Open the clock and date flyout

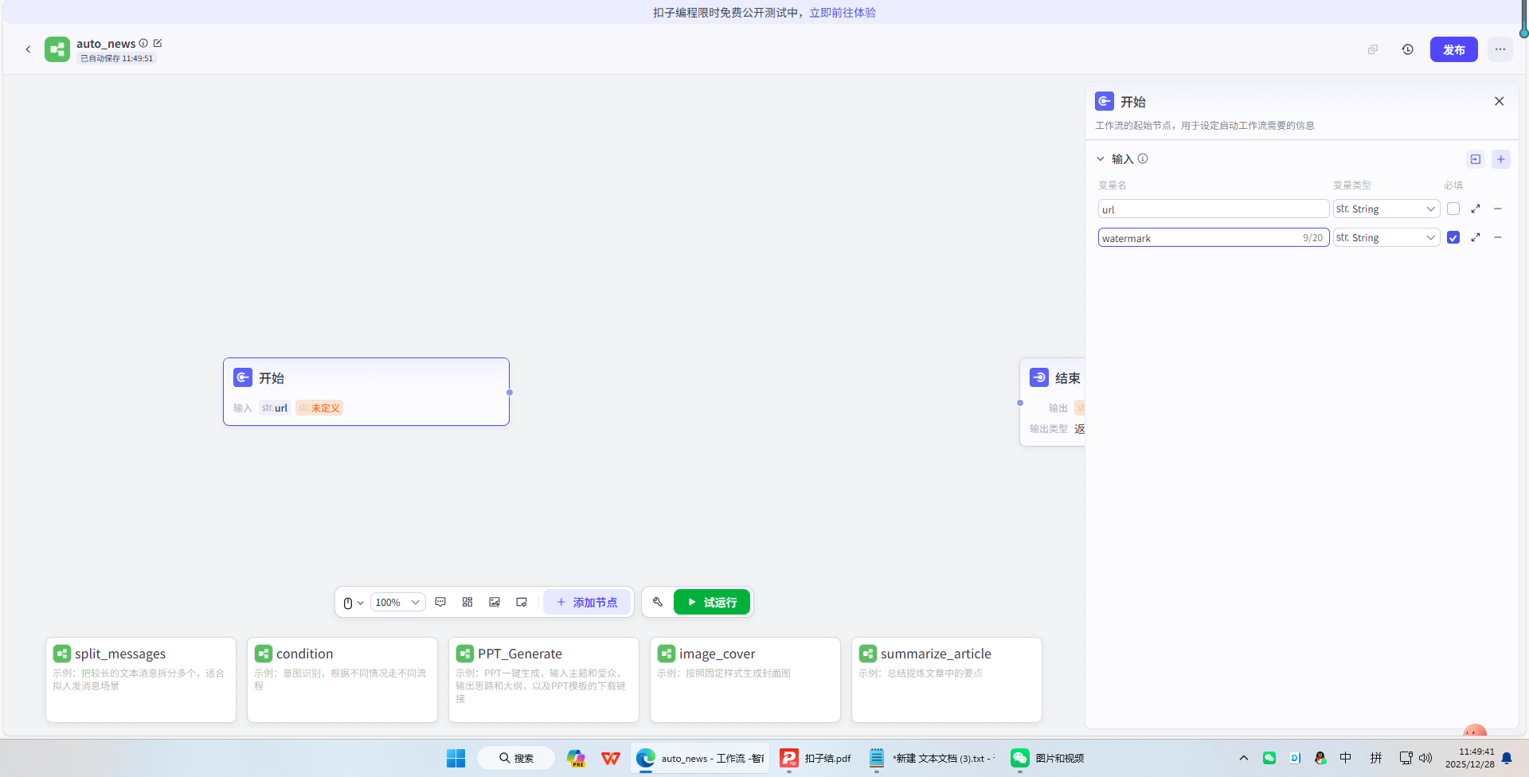pos(1470,758)
